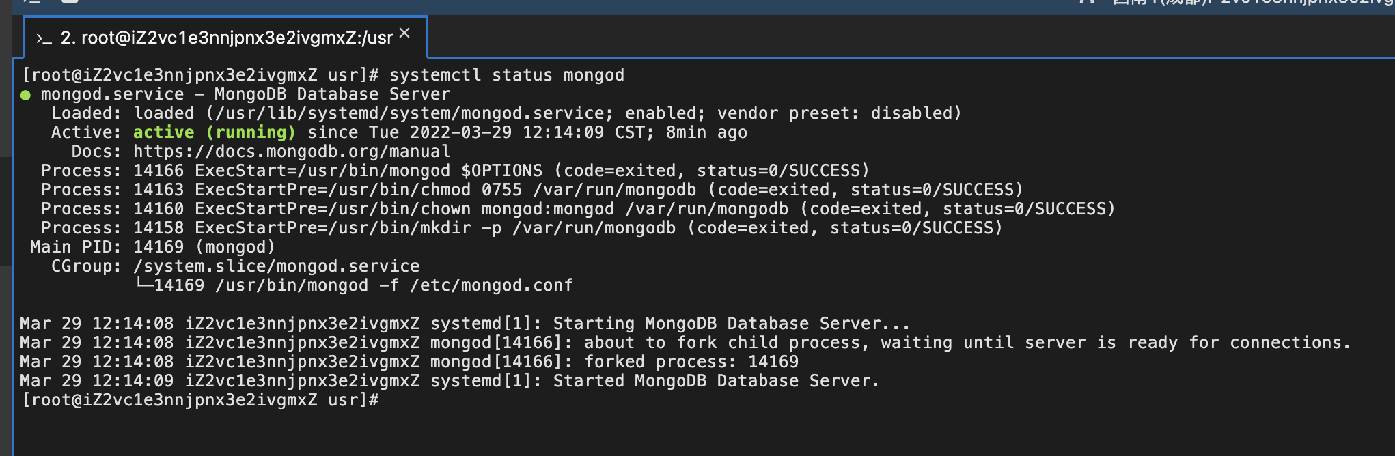This screenshot has width=1395, height=456.
Task: Click the green active (running) status text
Action: tap(214, 132)
